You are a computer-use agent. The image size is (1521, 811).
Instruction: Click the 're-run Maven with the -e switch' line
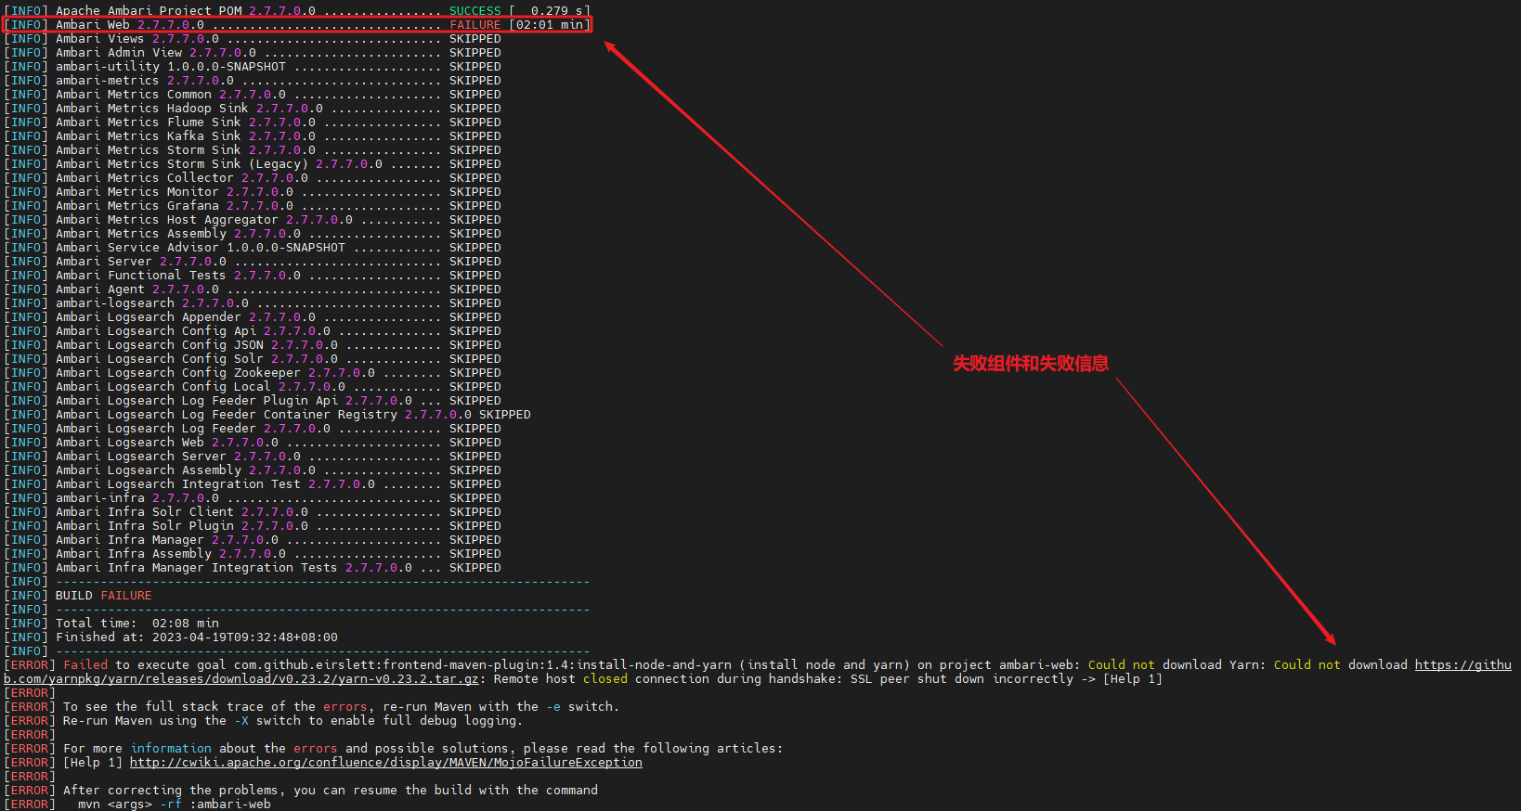click(x=311, y=707)
